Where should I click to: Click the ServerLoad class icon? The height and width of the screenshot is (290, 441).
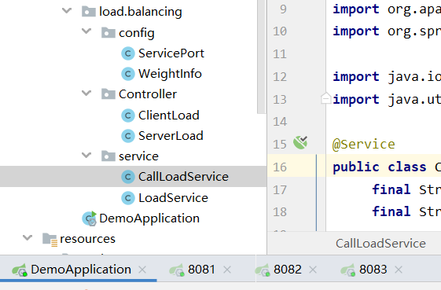click(128, 136)
